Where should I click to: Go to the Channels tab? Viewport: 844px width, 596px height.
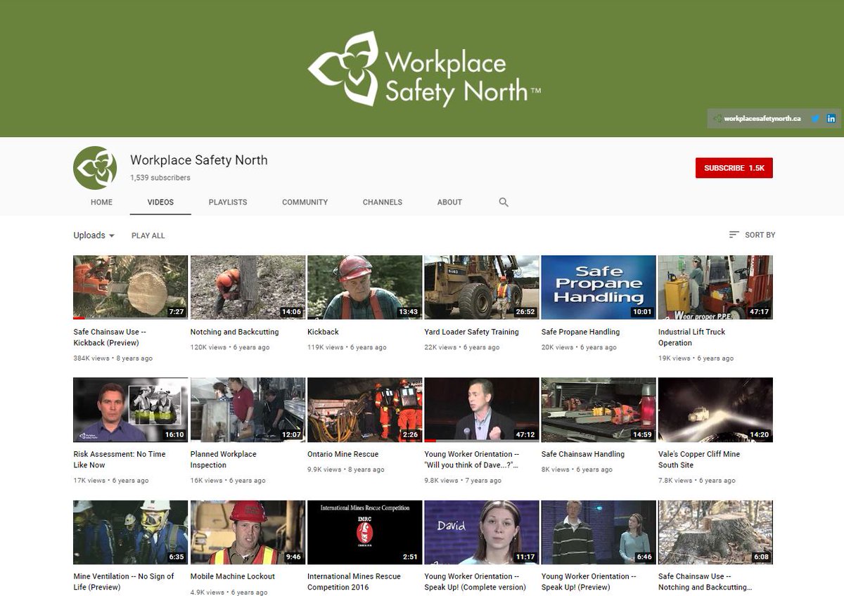click(383, 202)
